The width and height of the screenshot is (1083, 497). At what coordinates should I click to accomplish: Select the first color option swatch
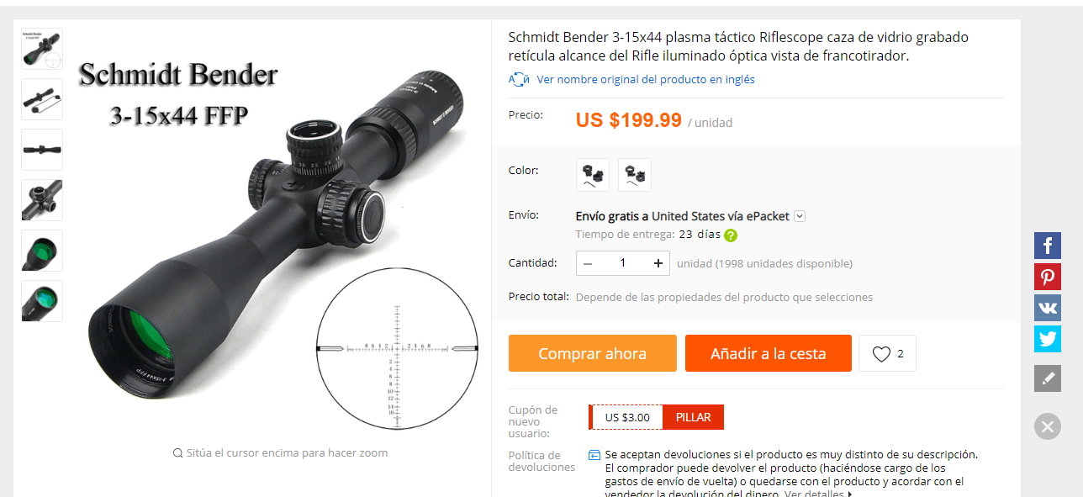(x=593, y=175)
